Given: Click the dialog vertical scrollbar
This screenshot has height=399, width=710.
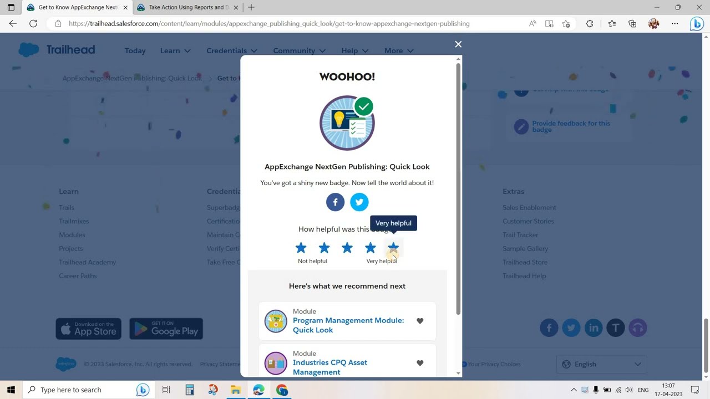Looking at the screenshot, I should coord(458,188).
